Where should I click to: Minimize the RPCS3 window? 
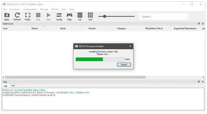(x=183, y=4)
